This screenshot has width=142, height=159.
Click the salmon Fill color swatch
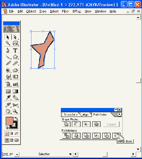[x=9, y=121]
